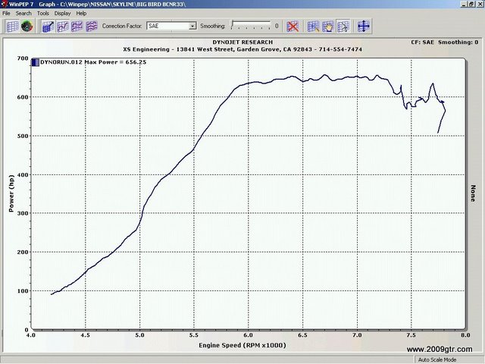Click the blue crosshair arrows icon
485x364 pixels.
[364, 27]
